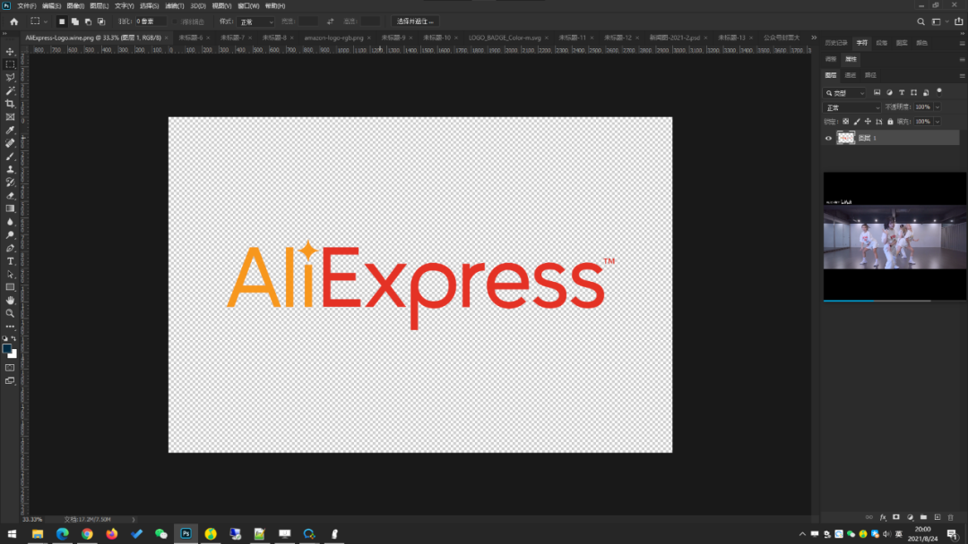The width and height of the screenshot is (968, 544).
Task: Open the Style dropdown in options bar
Action: click(x=255, y=21)
